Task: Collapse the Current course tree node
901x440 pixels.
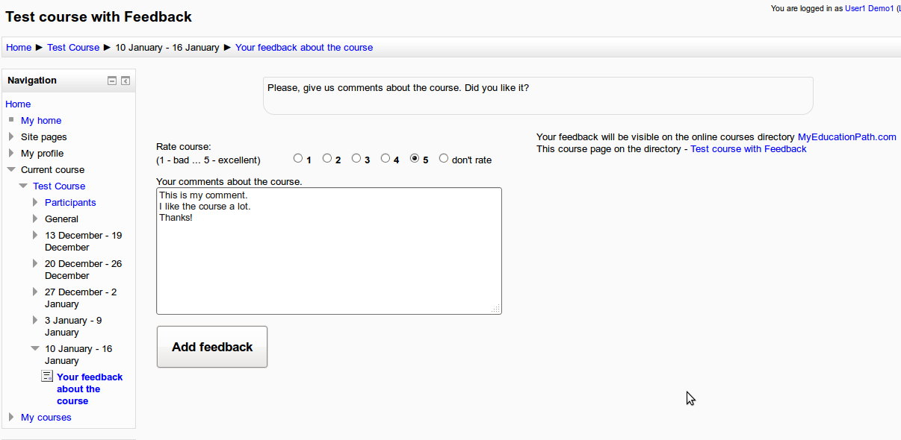Action: (11, 169)
